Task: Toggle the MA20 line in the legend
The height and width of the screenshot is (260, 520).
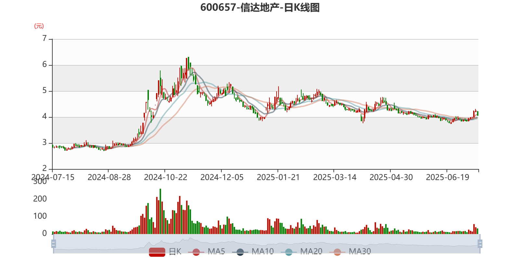Action: 302,252
